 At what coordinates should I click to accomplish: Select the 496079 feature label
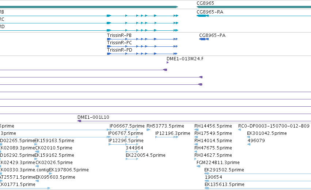(x=256, y=141)
